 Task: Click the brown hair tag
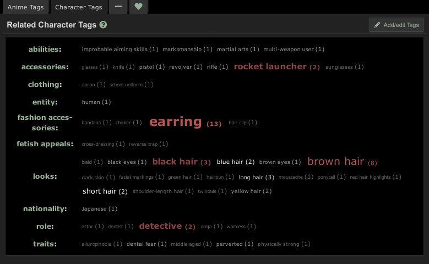335,162
